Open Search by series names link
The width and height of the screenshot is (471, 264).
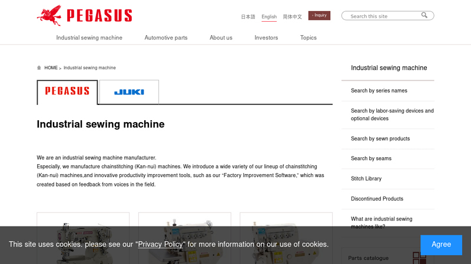[379, 91]
